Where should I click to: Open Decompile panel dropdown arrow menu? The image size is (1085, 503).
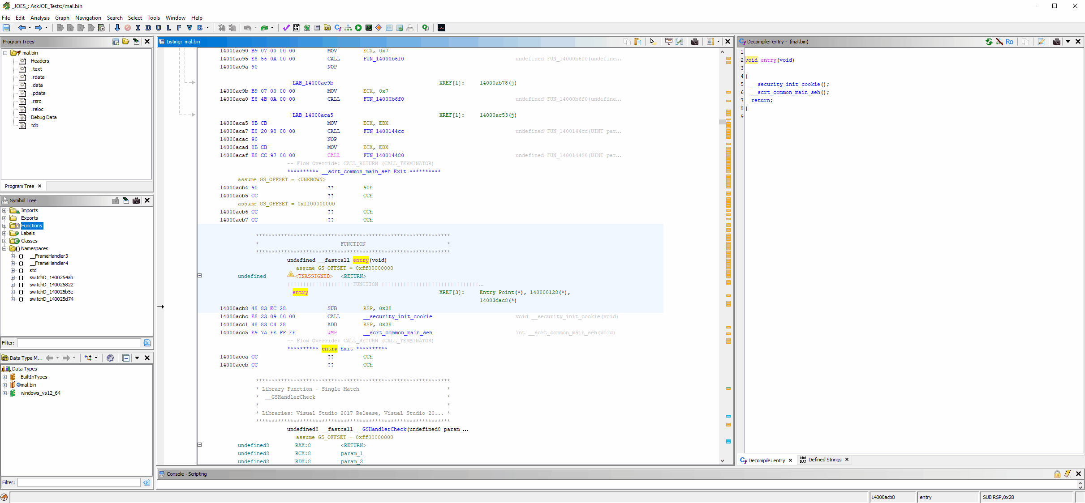pos(1068,42)
